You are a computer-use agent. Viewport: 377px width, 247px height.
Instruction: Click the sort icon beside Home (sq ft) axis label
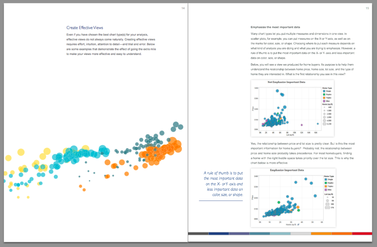[x=298, y=225]
